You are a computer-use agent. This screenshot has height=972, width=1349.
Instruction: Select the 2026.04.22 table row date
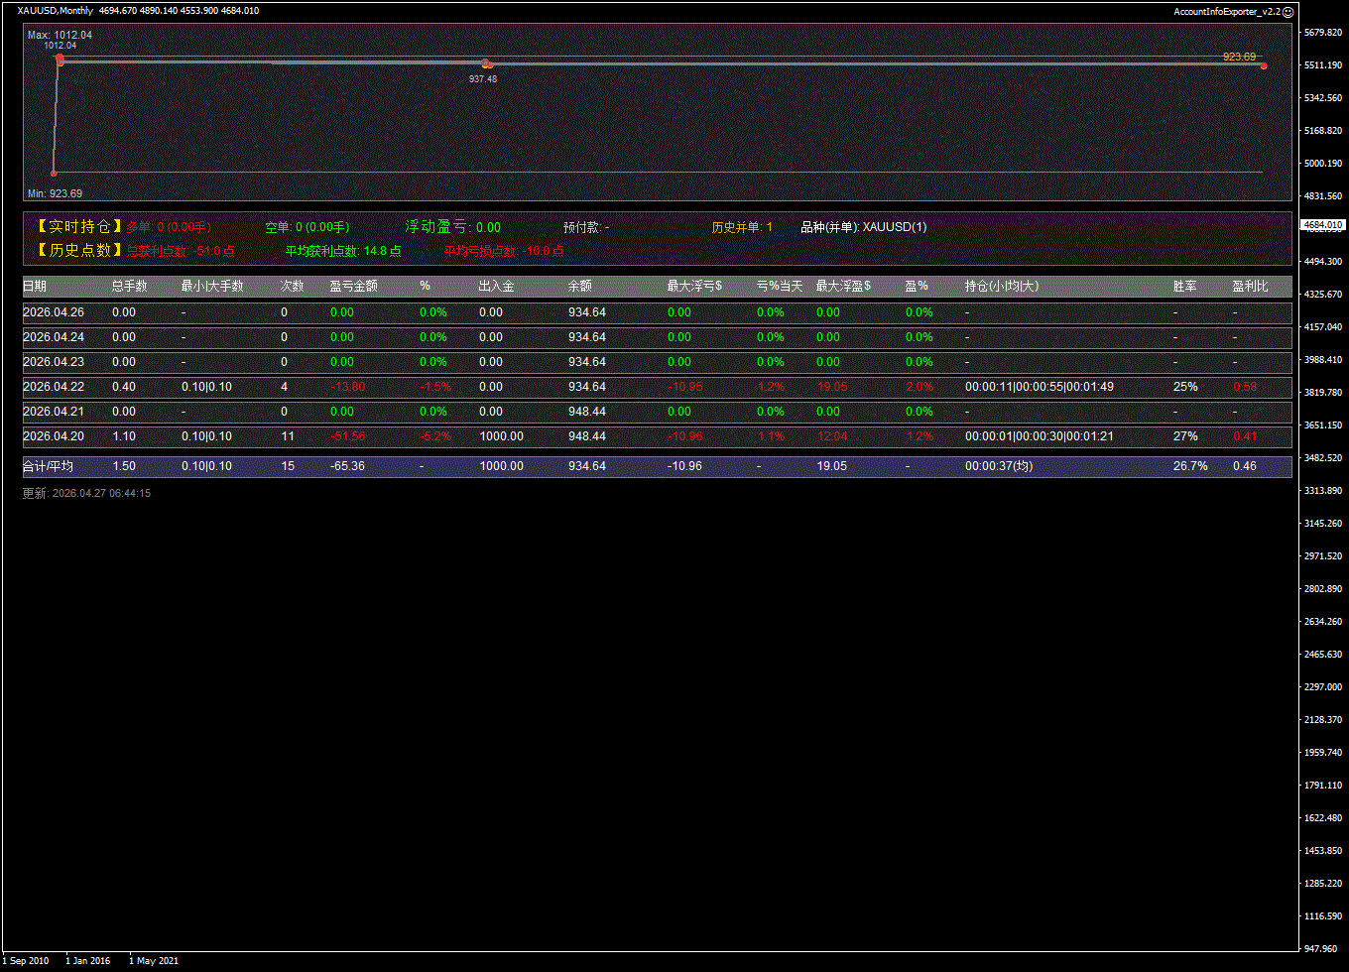pos(54,387)
